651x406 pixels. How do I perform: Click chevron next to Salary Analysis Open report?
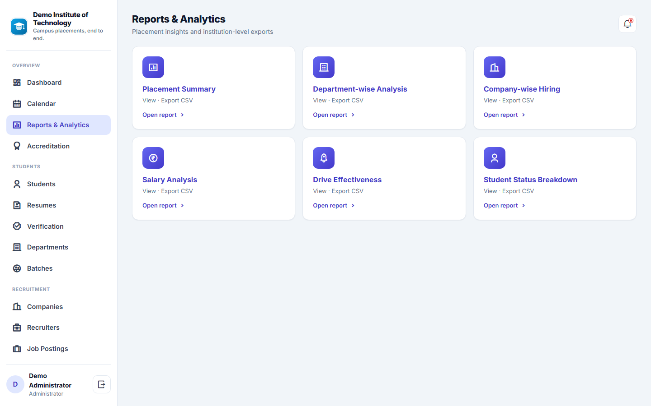pyautogui.click(x=182, y=206)
